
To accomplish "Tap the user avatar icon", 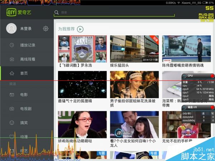I will click(11, 28).
